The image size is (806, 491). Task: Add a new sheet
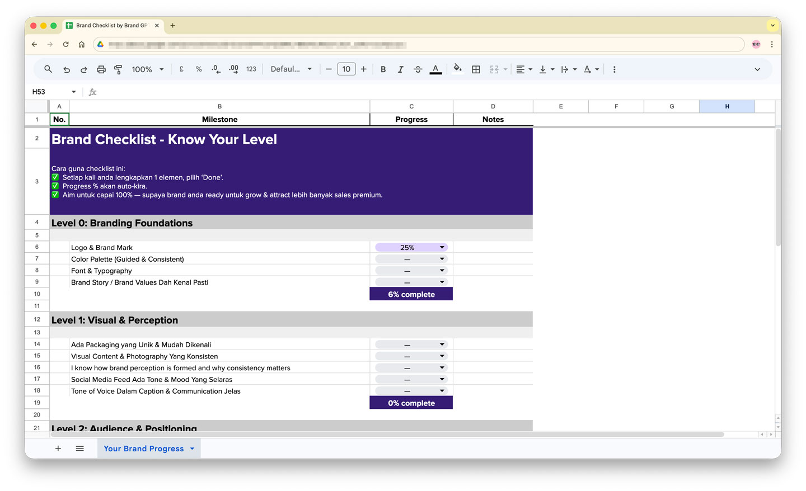click(x=58, y=448)
